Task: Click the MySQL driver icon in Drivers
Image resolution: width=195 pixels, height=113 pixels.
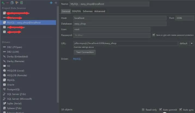Action: 4,80
